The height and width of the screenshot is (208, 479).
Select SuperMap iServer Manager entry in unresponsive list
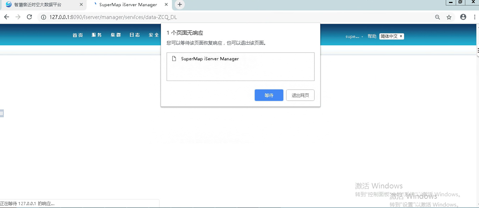tap(210, 59)
